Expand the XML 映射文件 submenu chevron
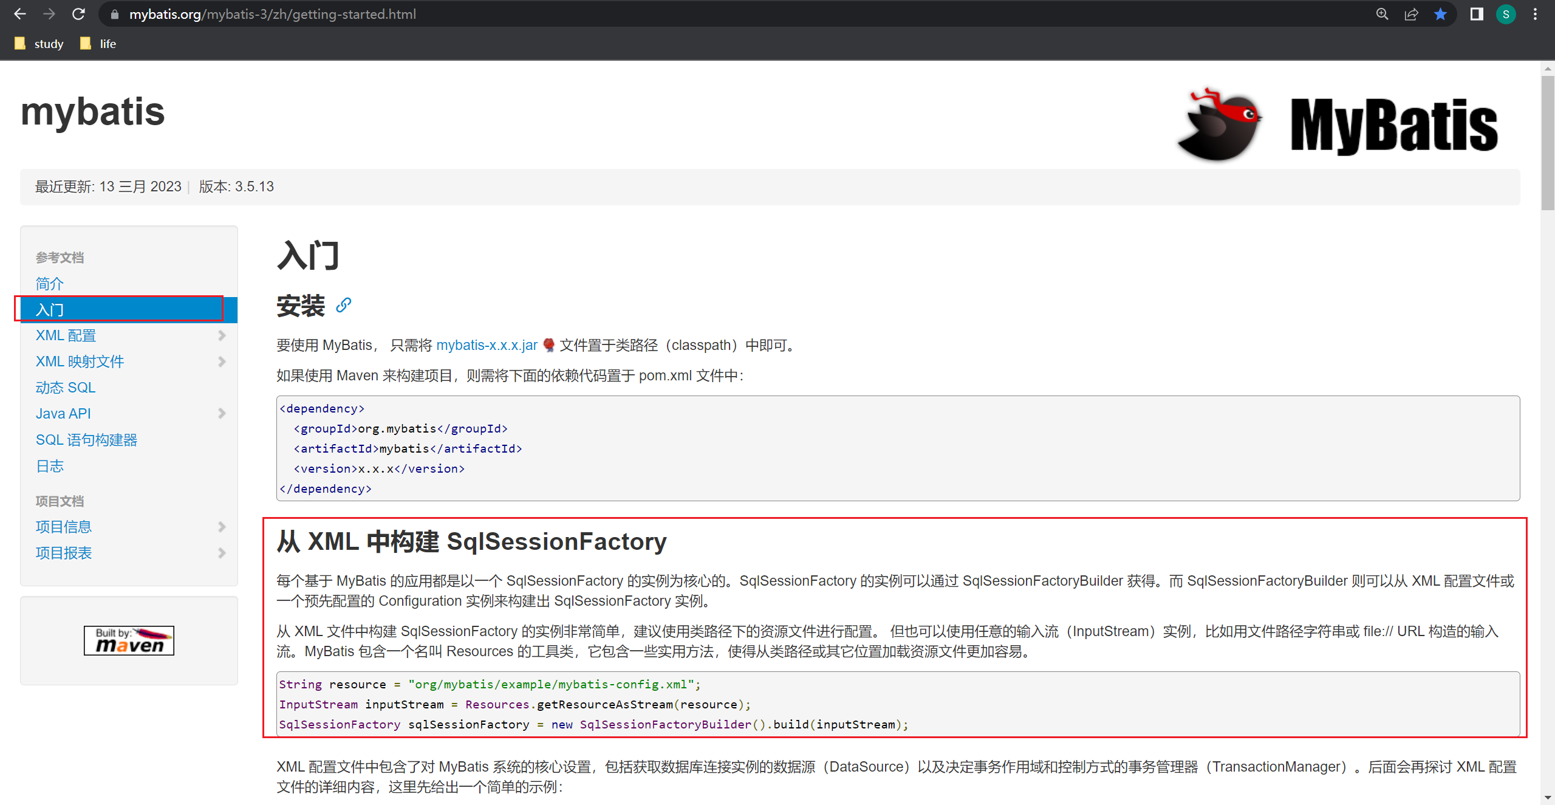The width and height of the screenshot is (1555, 805). (x=222, y=361)
